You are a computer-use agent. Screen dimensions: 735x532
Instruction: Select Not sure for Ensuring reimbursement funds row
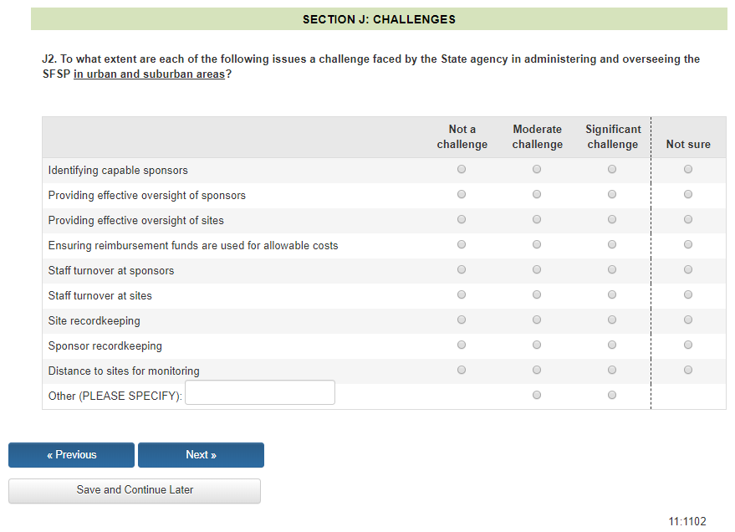pos(688,244)
